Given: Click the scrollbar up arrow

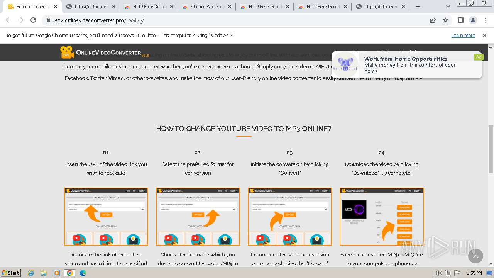Looking at the screenshot, I should pyautogui.click(x=491, y=46).
